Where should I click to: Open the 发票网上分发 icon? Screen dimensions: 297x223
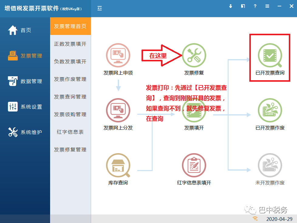pyautogui.click(x=118, y=110)
